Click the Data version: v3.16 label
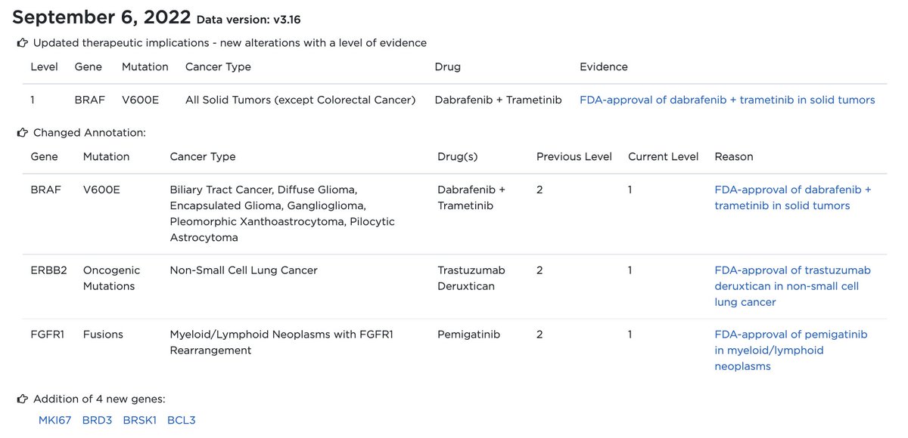 point(242,20)
